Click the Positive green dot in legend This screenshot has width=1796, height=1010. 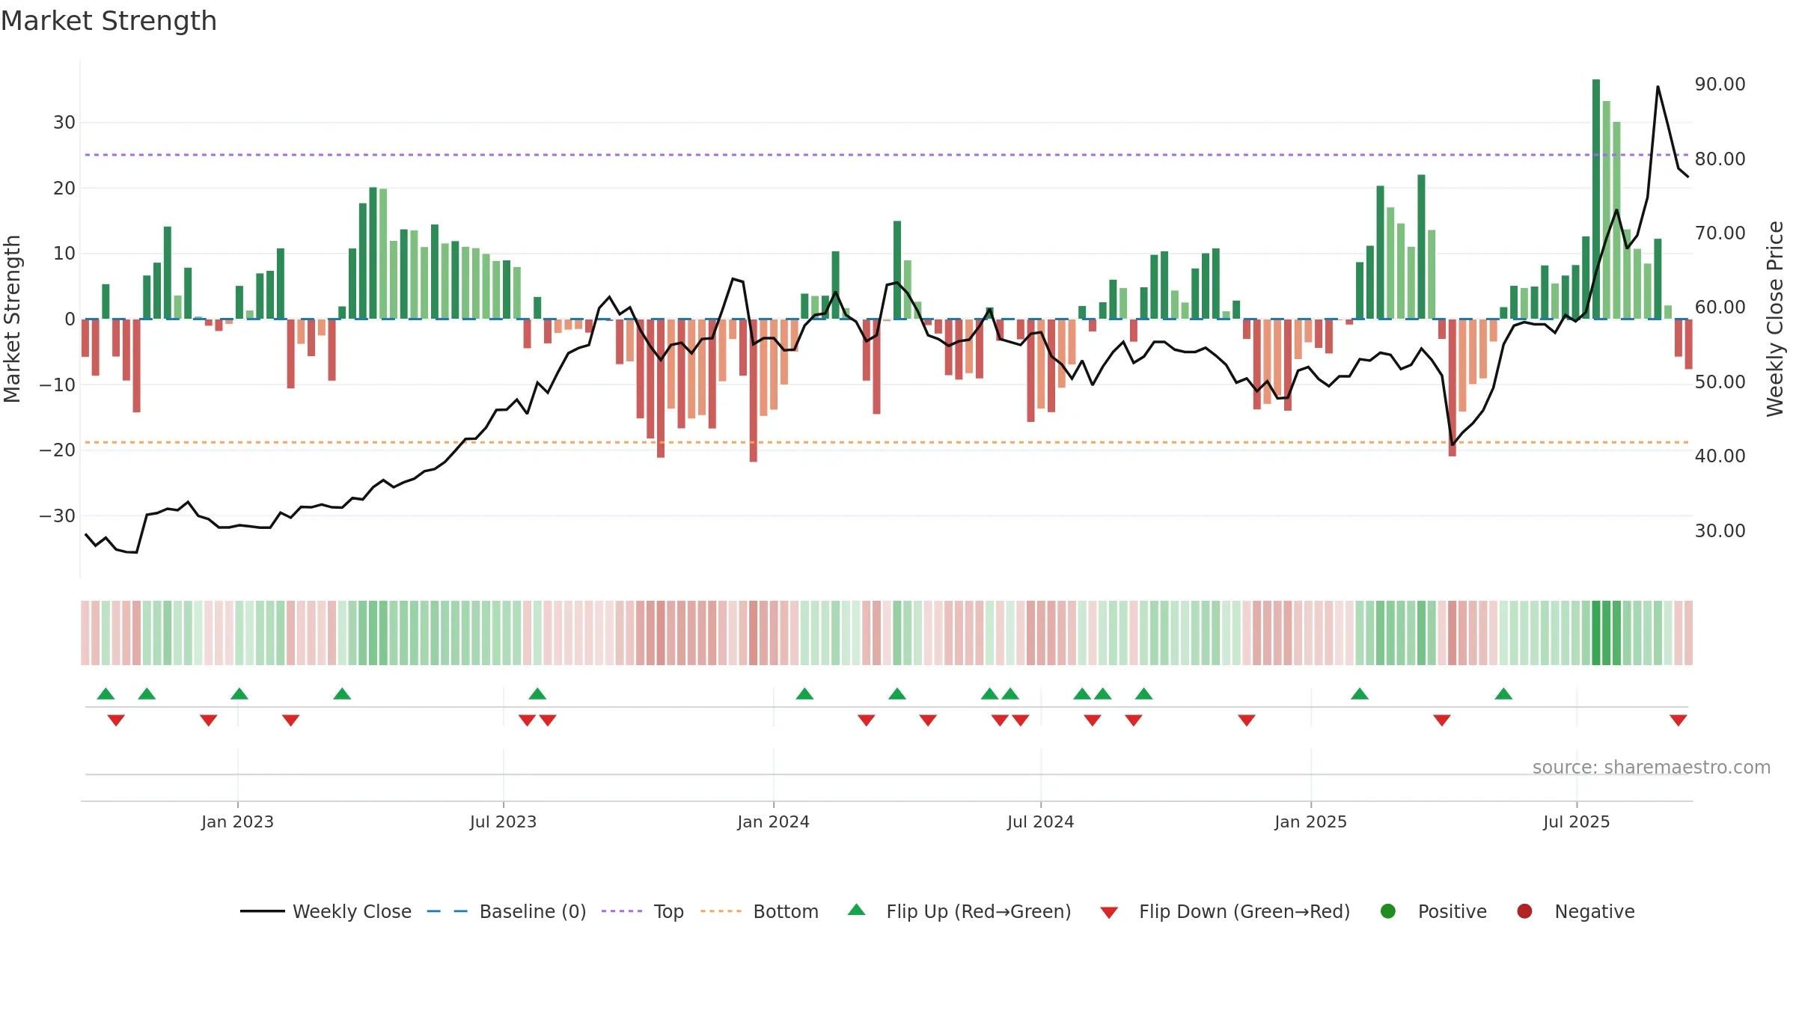1388,911
